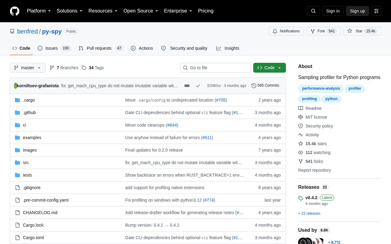The image size is (391, 244).
Task: Click the python topic tag
Action: point(331,99)
